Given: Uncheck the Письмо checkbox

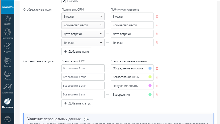Looking at the screenshot, I should pos(64,2).
